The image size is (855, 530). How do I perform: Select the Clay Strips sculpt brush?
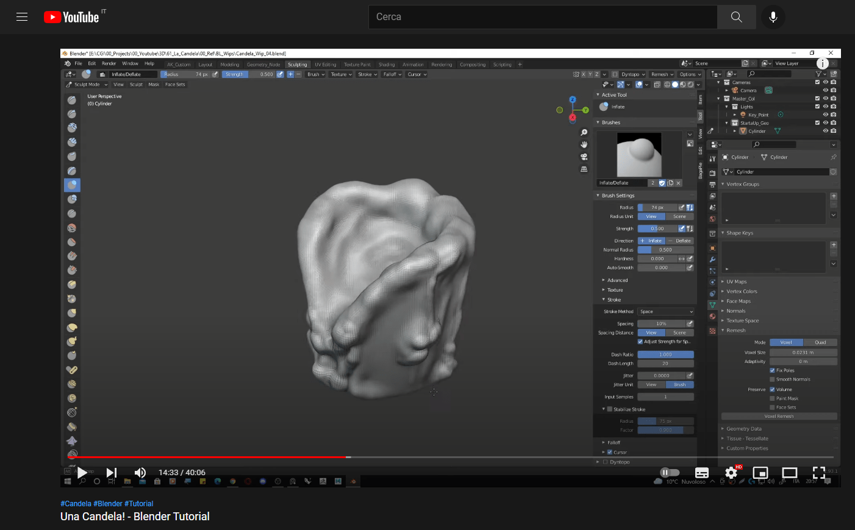[72, 142]
